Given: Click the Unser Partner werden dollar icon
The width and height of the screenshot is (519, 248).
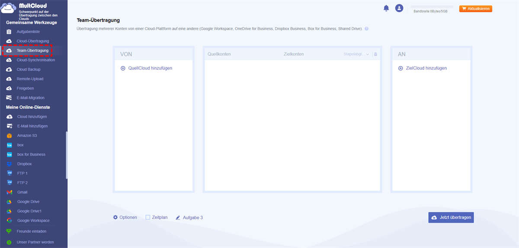Looking at the screenshot, I should click(9, 242).
